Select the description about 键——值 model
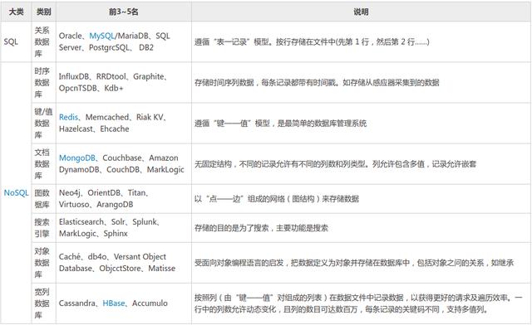 click(361, 124)
